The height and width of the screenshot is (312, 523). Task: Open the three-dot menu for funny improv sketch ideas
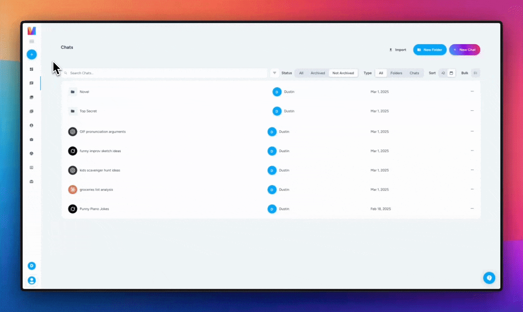(472, 151)
